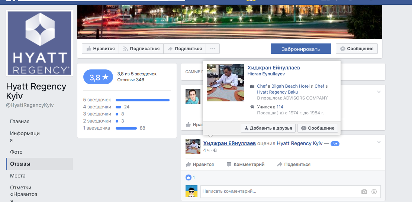Image resolution: width=412 pixels, height=202 pixels.
Task: Click the public globe privacy icon
Action: [x=215, y=150]
